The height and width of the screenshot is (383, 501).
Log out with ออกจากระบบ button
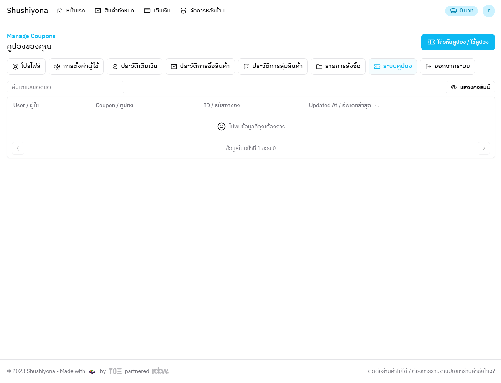tap(447, 67)
